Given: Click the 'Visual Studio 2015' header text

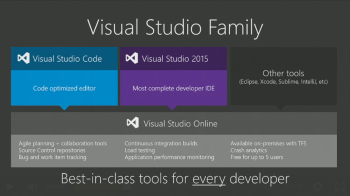Looking at the screenshot, I should (175, 59).
